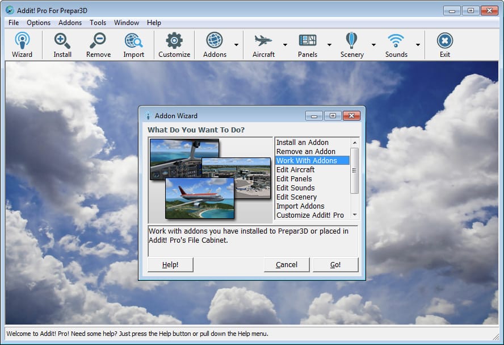Open the Options menu
The height and width of the screenshot is (345, 504).
(x=39, y=23)
